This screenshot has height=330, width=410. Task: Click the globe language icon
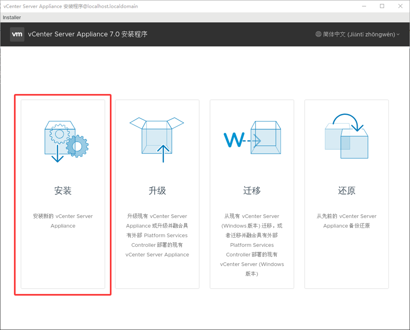point(319,34)
